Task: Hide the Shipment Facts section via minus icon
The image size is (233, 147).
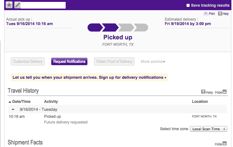Action: point(224,144)
